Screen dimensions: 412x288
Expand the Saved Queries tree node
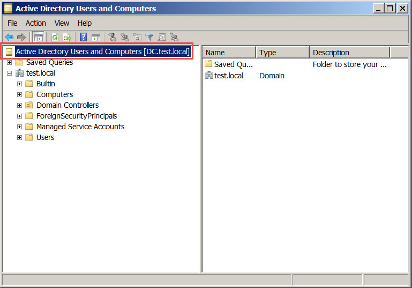[x=9, y=62]
